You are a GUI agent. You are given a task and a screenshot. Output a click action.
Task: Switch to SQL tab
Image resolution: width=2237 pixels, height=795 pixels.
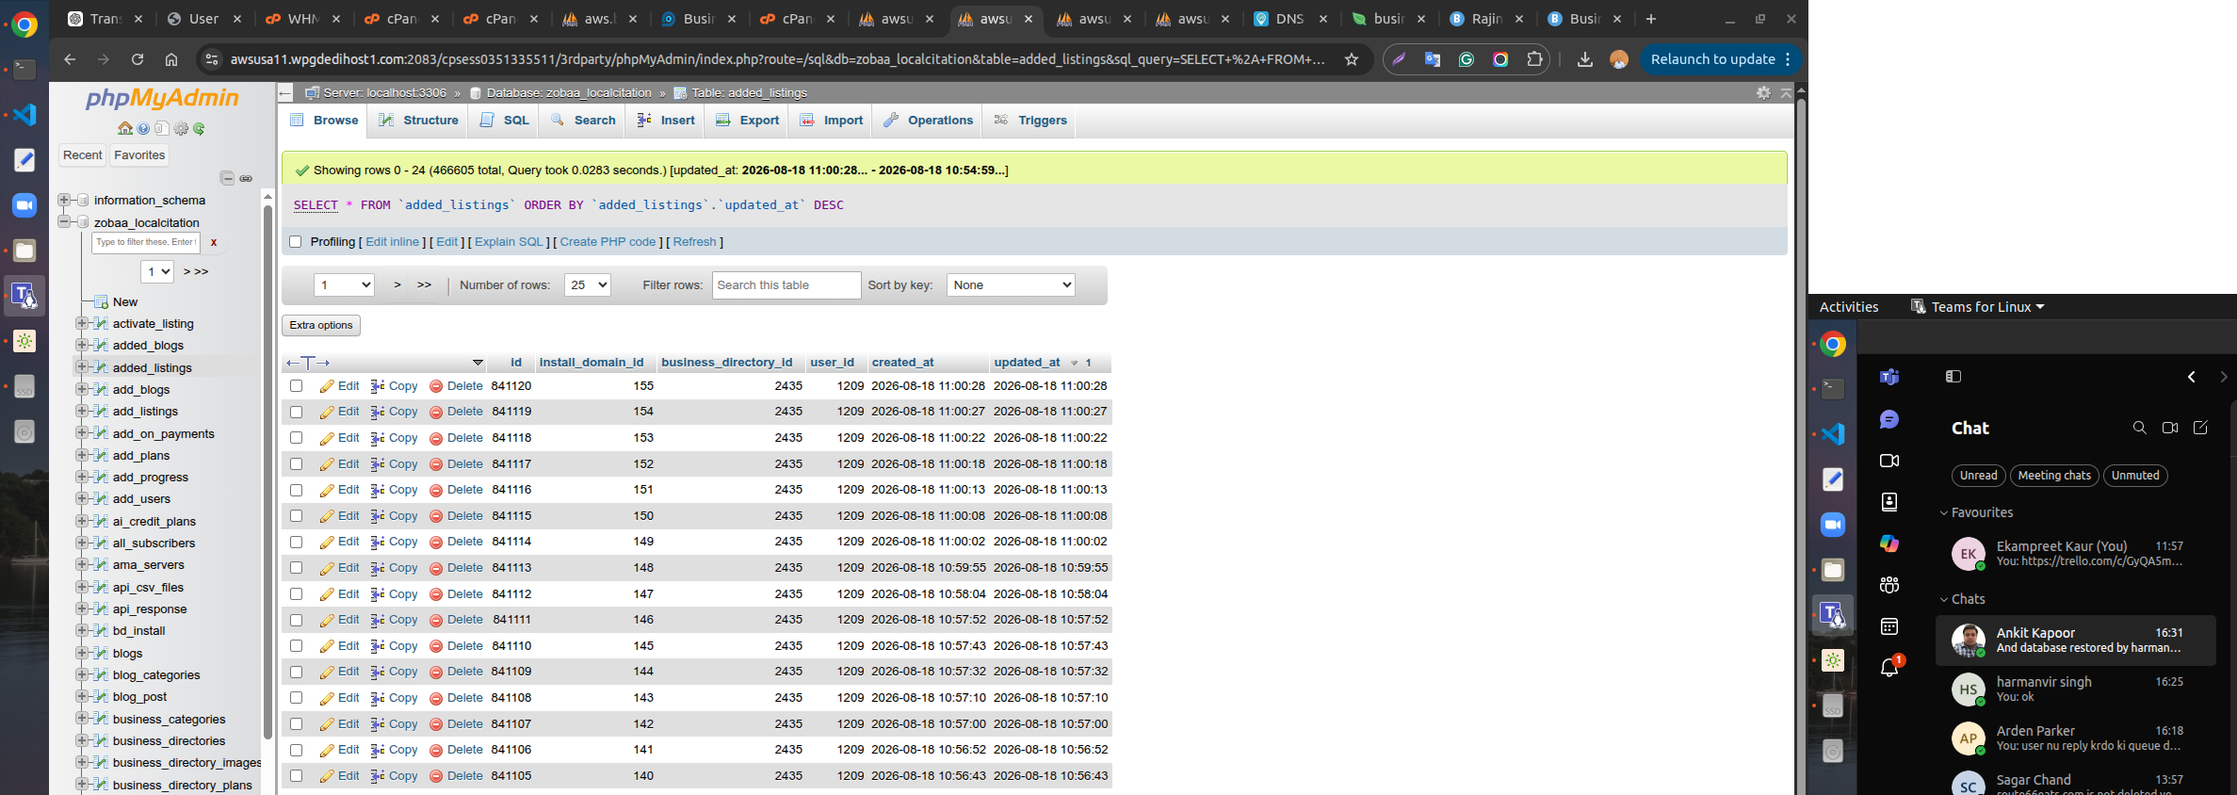coord(505,121)
